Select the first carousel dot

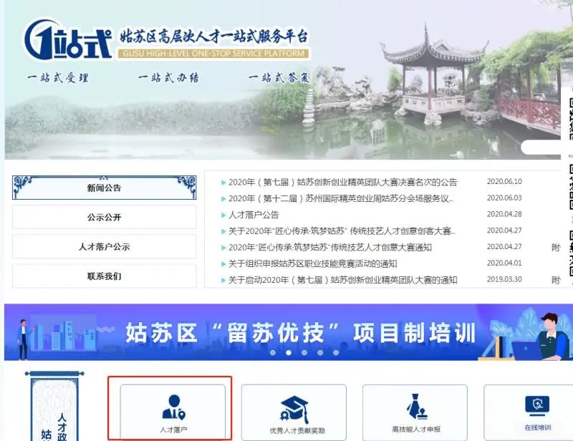pos(273,352)
